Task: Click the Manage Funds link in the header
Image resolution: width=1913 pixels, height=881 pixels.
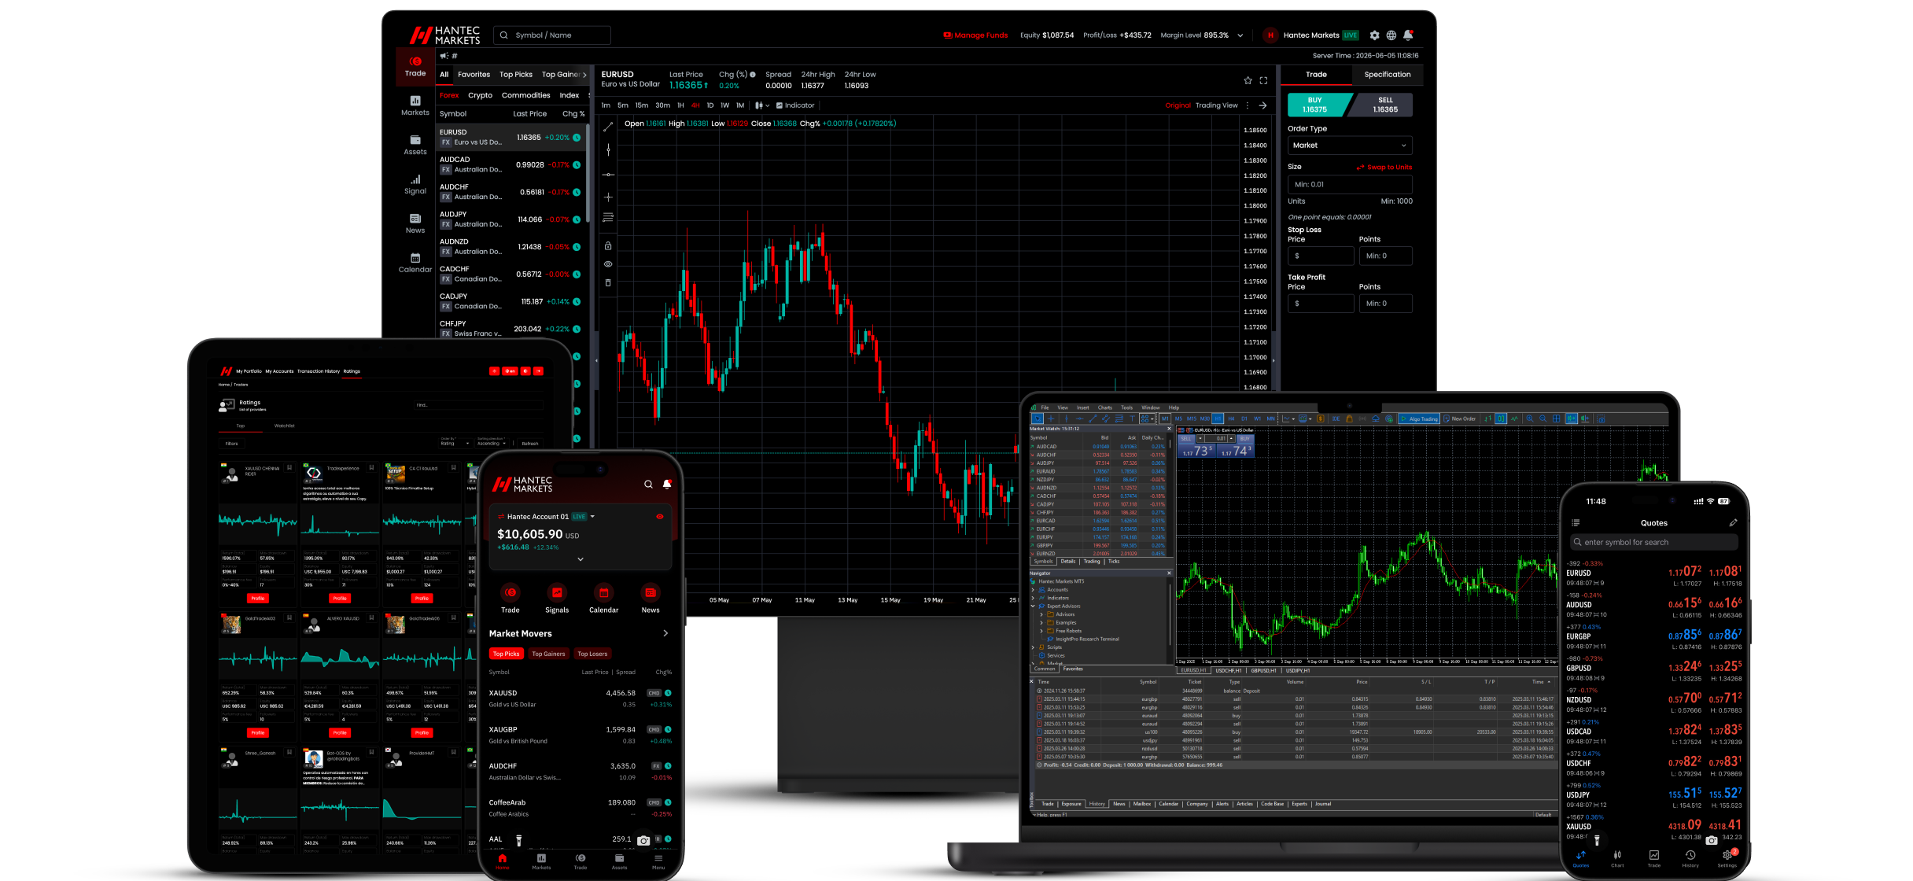Action: point(976,35)
